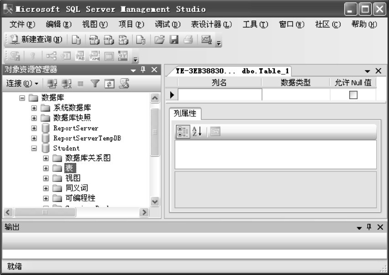This screenshot has width=389, height=275.
Task: Click the disconnect server icon
Action: click(67, 84)
